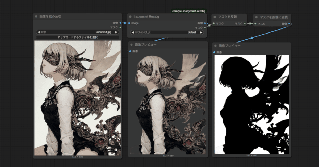Collapse the マスクを反転 node
This screenshot has width=319, height=167.
pos(214,16)
